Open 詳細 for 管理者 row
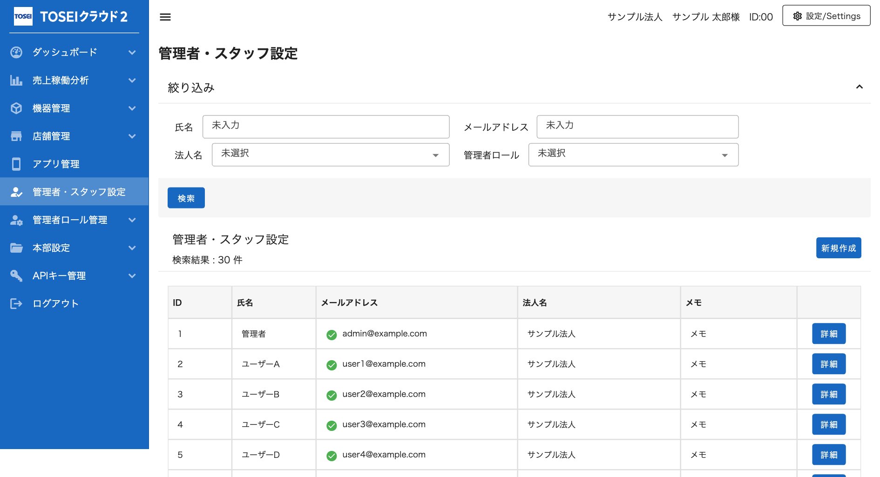Screen dimensions: 880x477 tap(829, 334)
